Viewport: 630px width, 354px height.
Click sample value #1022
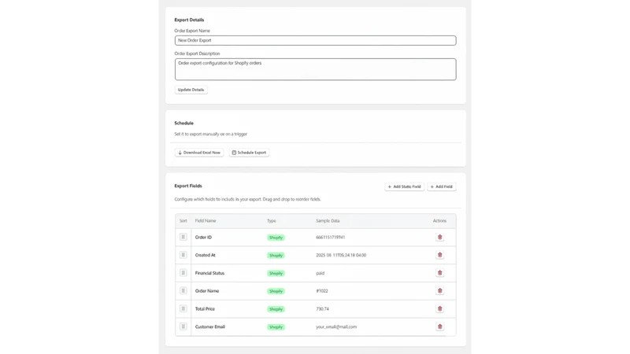(x=322, y=290)
